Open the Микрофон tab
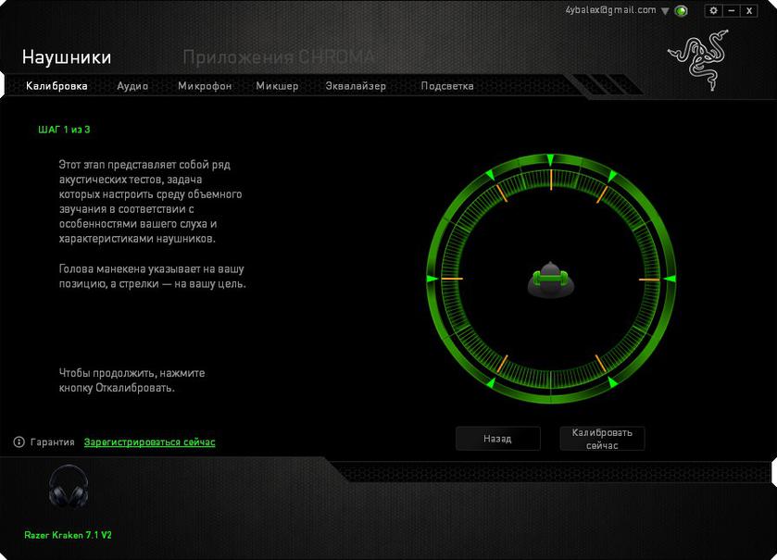The width and height of the screenshot is (777, 560). (205, 86)
